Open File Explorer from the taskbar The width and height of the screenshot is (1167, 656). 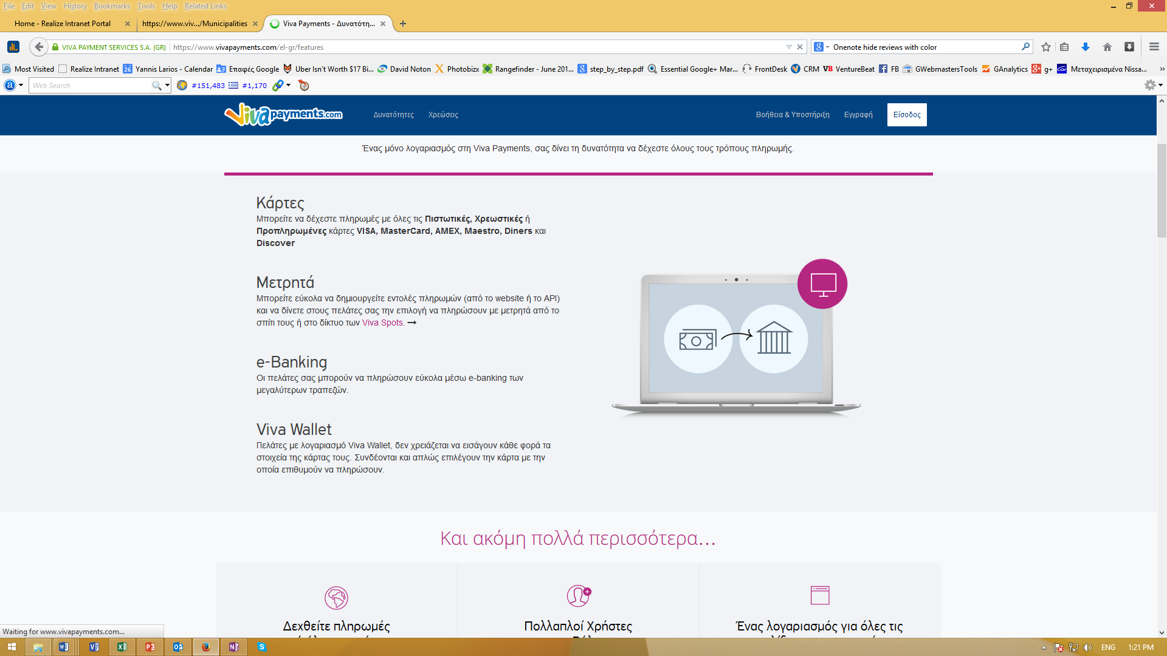(38, 647)
